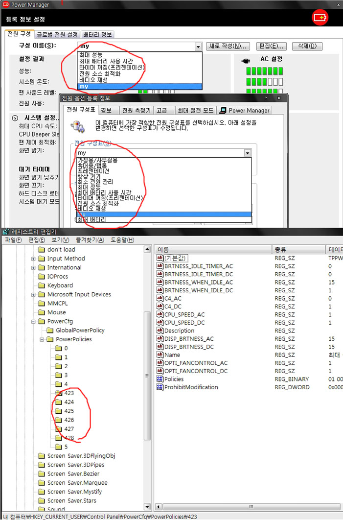
Task: Click the 새로 작성(N)... button
Action: coord(228,46)
